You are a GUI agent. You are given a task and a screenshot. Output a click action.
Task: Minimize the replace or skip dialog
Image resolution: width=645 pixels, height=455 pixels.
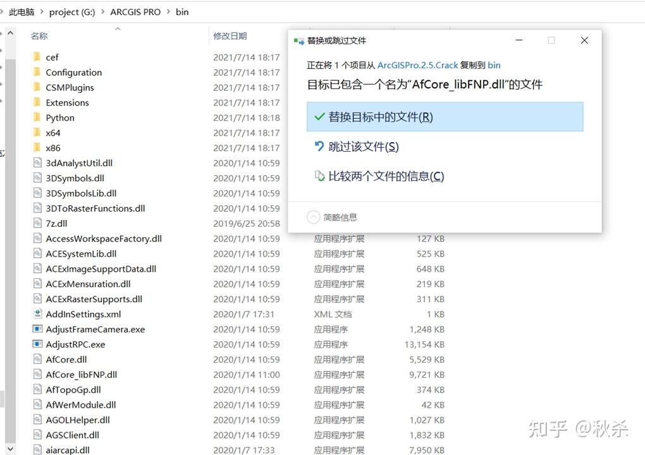pyautogui.click(x=519, y=40)
